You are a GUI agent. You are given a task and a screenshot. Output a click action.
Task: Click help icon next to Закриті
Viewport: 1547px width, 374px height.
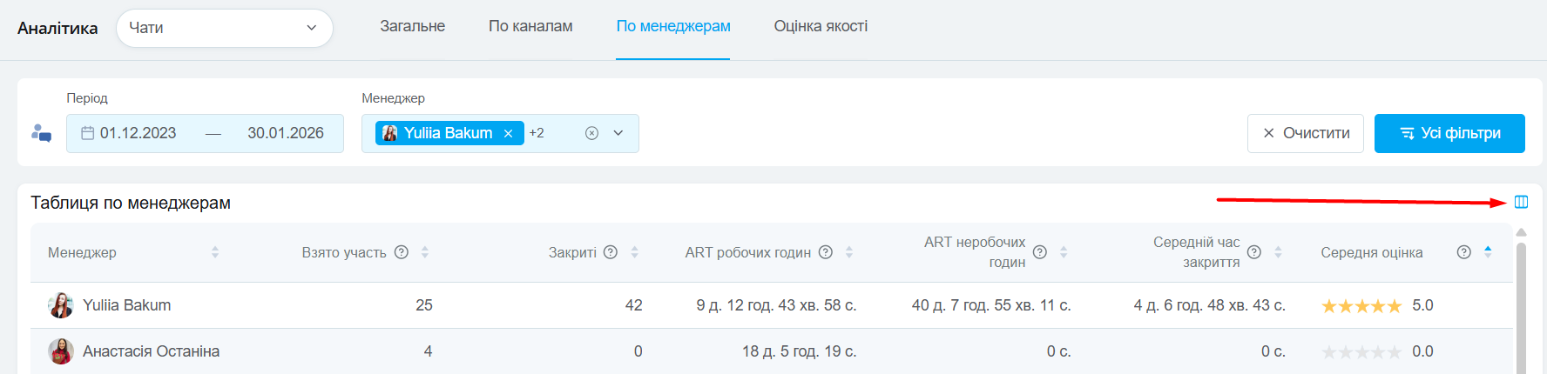[611, 252]
